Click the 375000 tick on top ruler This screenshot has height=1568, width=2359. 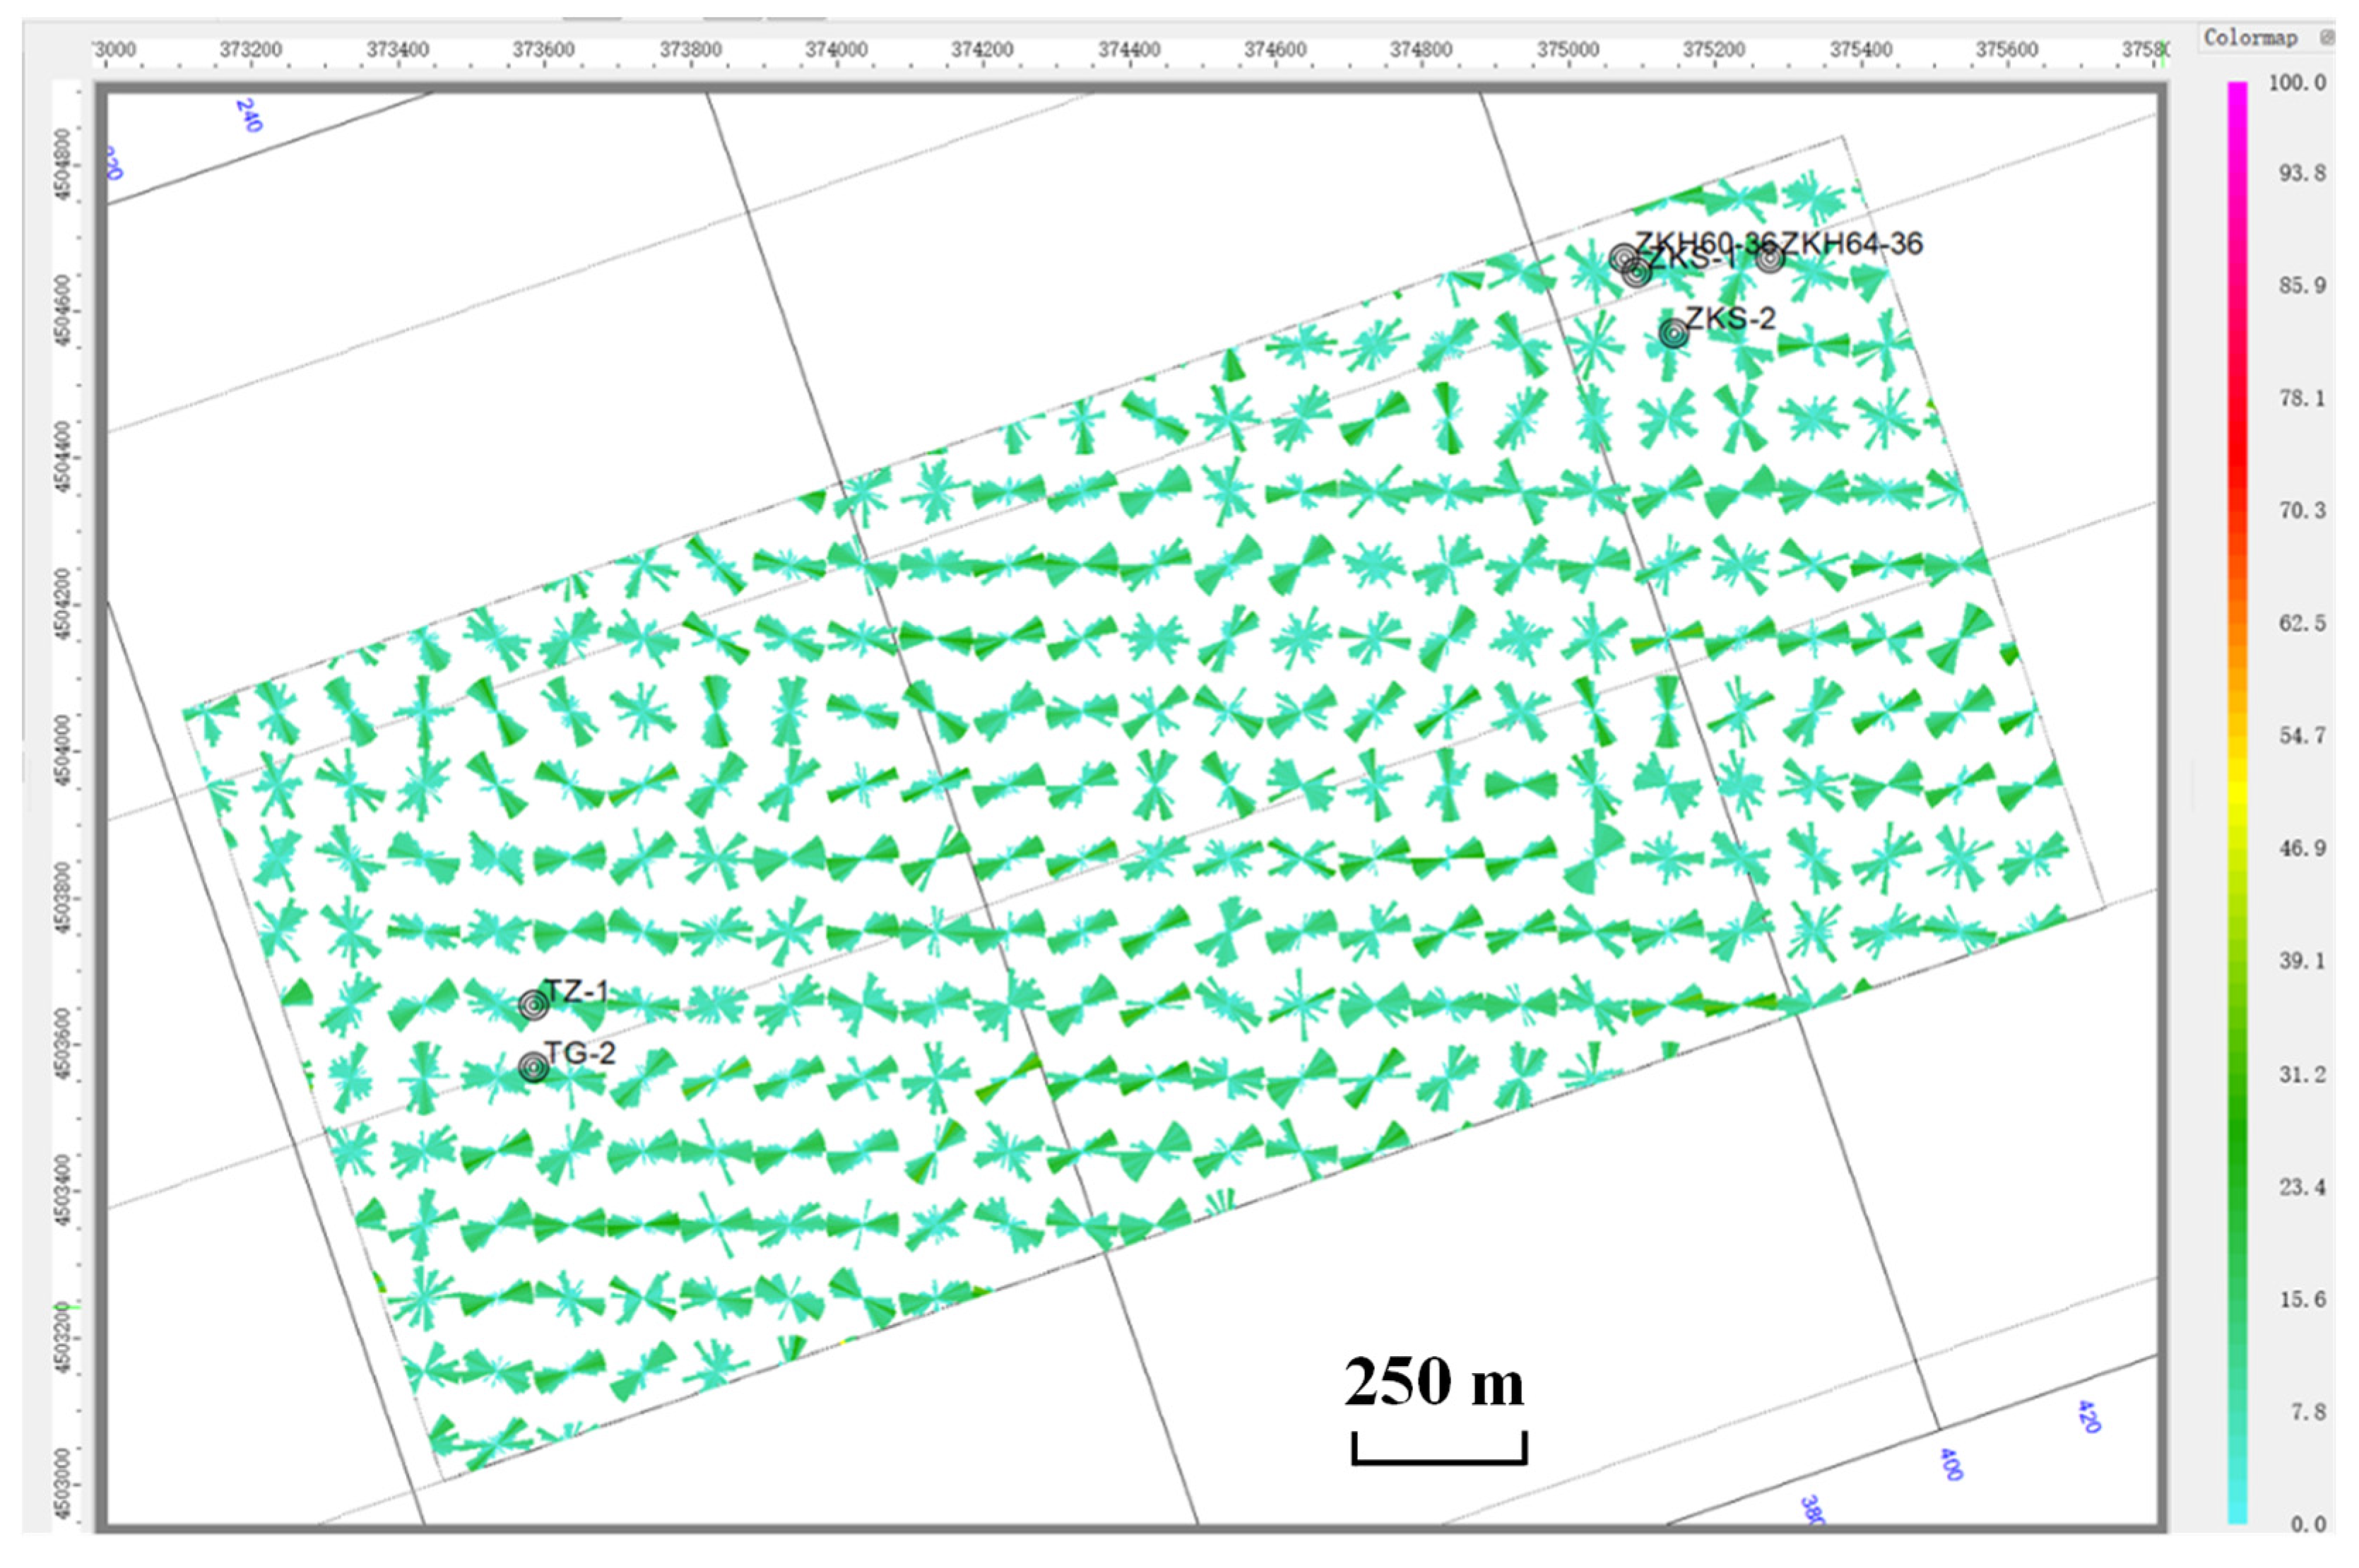(1567, 50)
